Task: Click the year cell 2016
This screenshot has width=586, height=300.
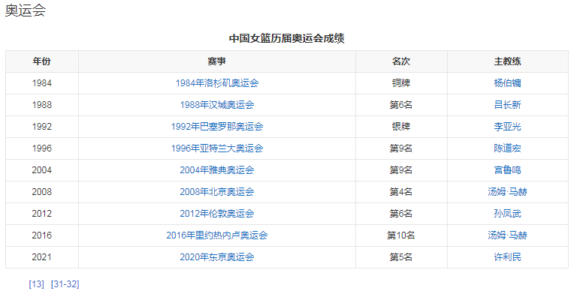Action: [x=41, y=235]
